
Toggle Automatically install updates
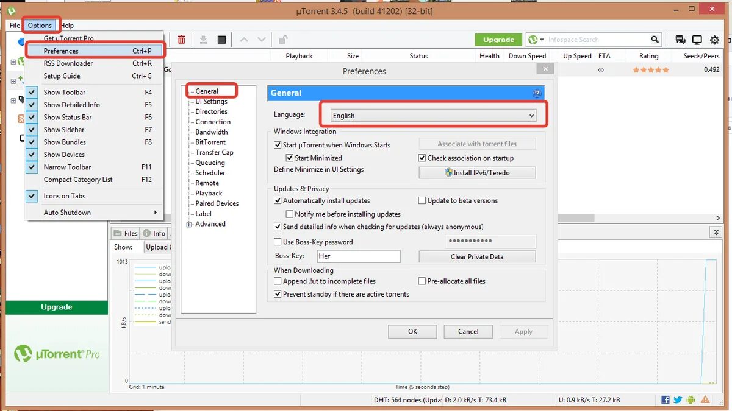[x=278, y=200]
